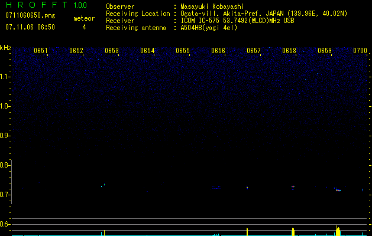The width and height of the screenshot is (372, 236).
Task: Click the 0651 time marker
Action: click(x=41, y=51)
